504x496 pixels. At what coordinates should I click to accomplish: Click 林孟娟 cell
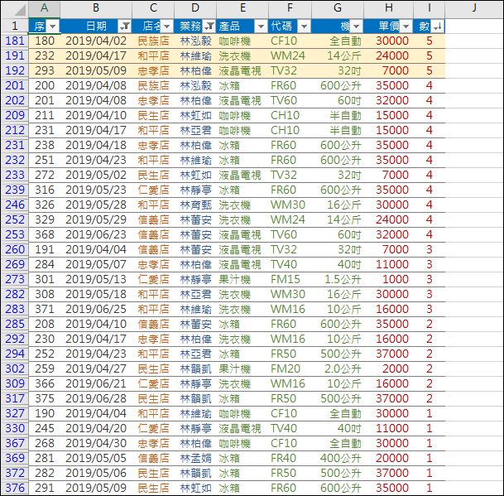(x=195, y=458)
